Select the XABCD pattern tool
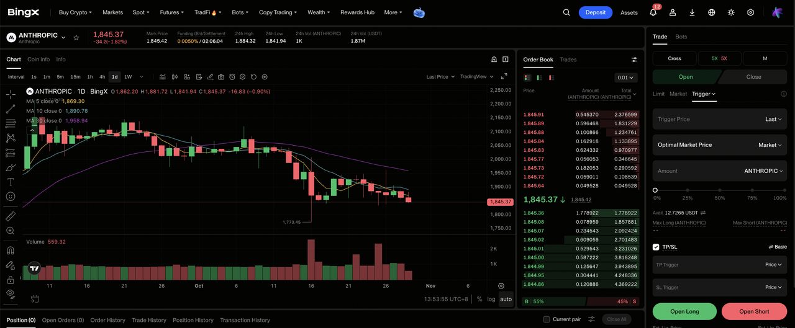 pyautogui.click(x=11, y=138)
